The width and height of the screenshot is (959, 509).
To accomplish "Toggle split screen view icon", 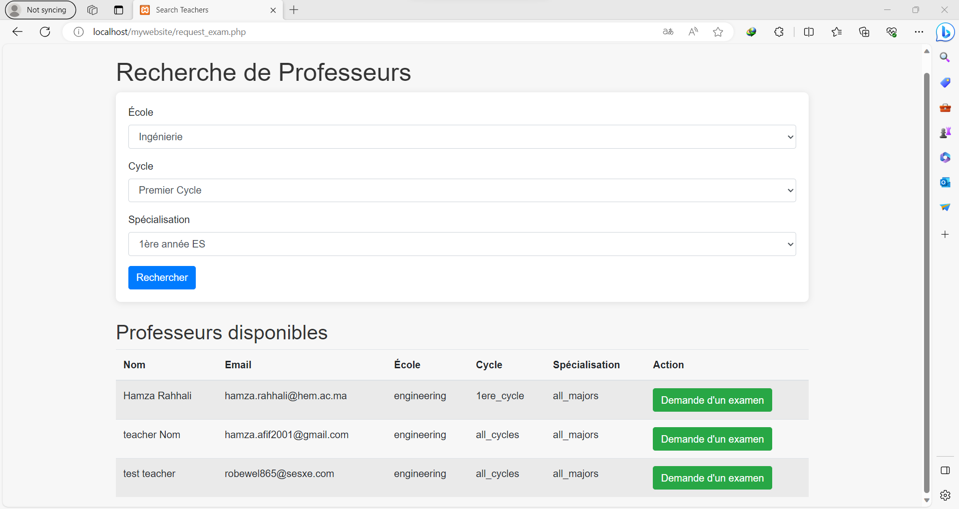I will [x=809, y=32].
